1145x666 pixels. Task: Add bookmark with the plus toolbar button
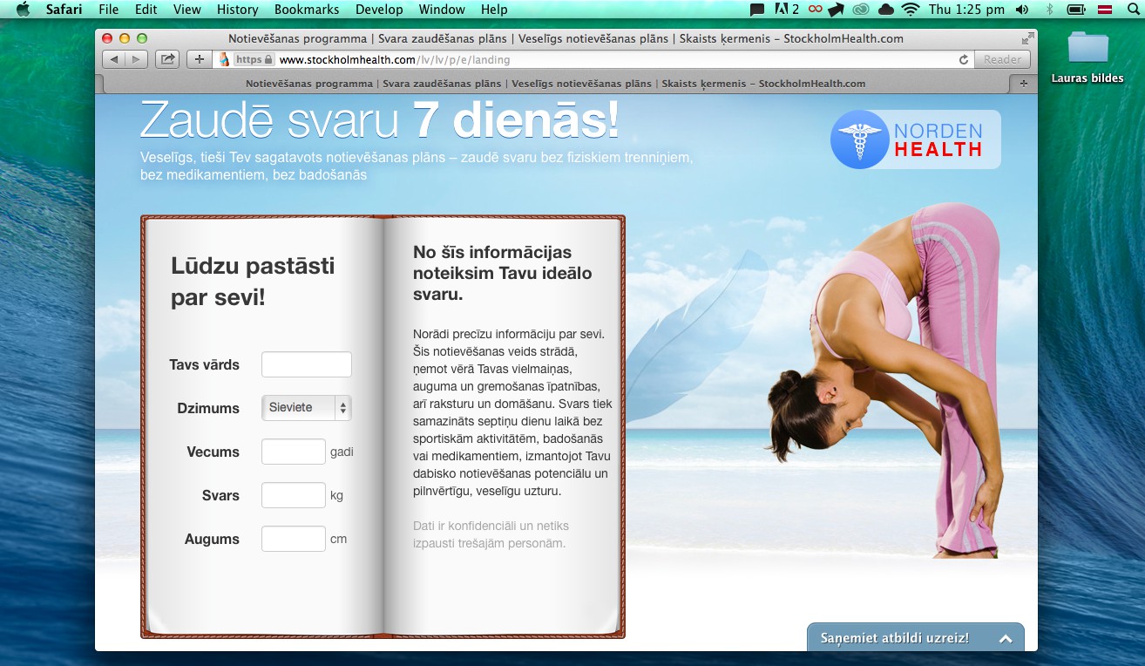point(200,59)
